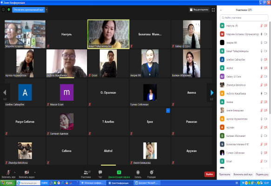Screen dimensions: 271x186
Task: Click the red Leave meeting button
Action: point(209,174)
